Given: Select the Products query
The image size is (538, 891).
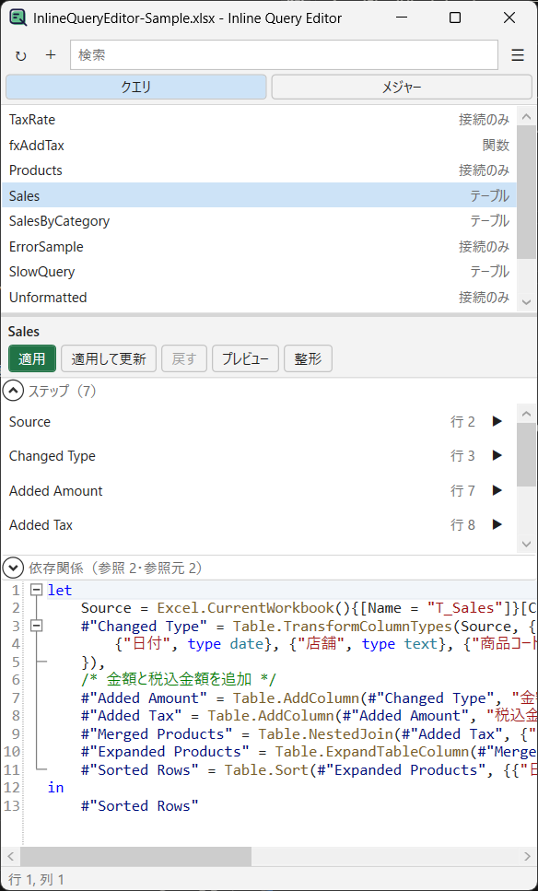Looking at the screenshot, I should pyautogui.click(x=259, y=170).
